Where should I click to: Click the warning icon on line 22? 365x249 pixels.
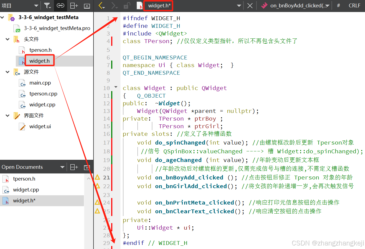(x=97, y=186)
